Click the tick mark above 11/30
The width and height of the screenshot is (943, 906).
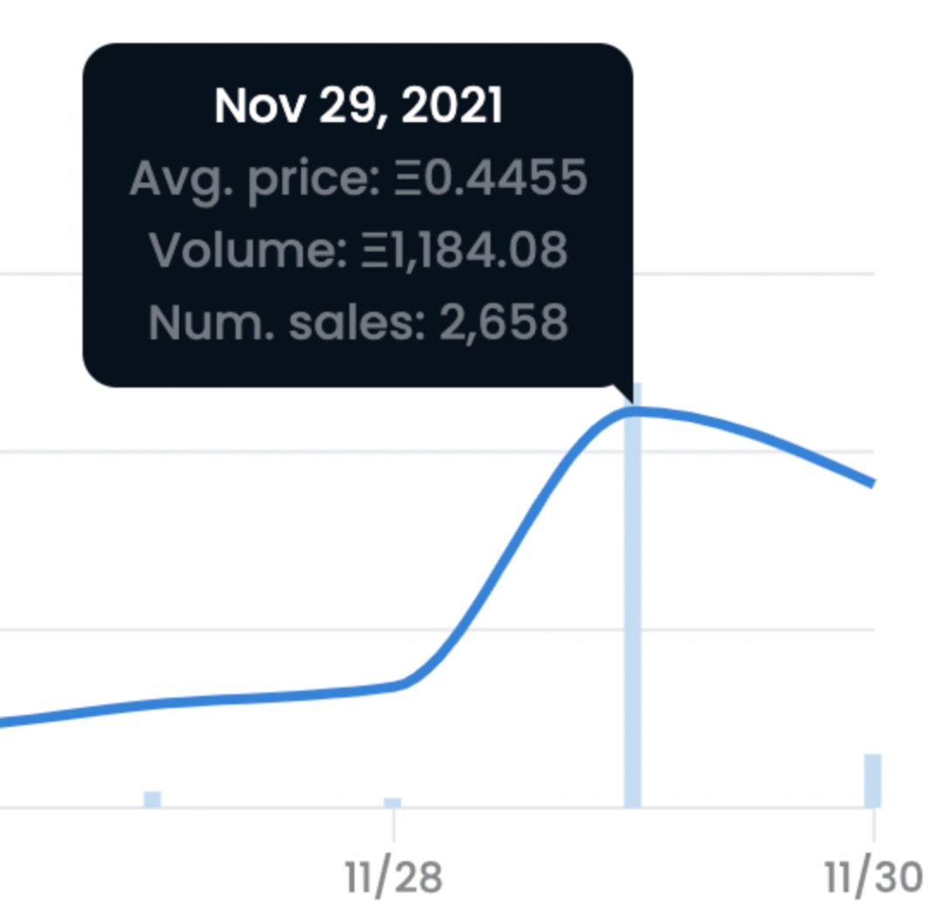pyautogui.click(x=873, y=825)
